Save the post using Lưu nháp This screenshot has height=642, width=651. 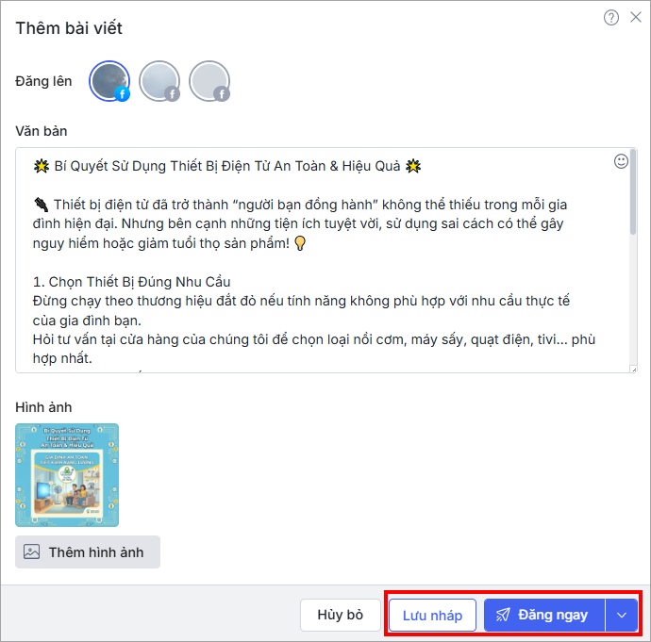[432, 615]
